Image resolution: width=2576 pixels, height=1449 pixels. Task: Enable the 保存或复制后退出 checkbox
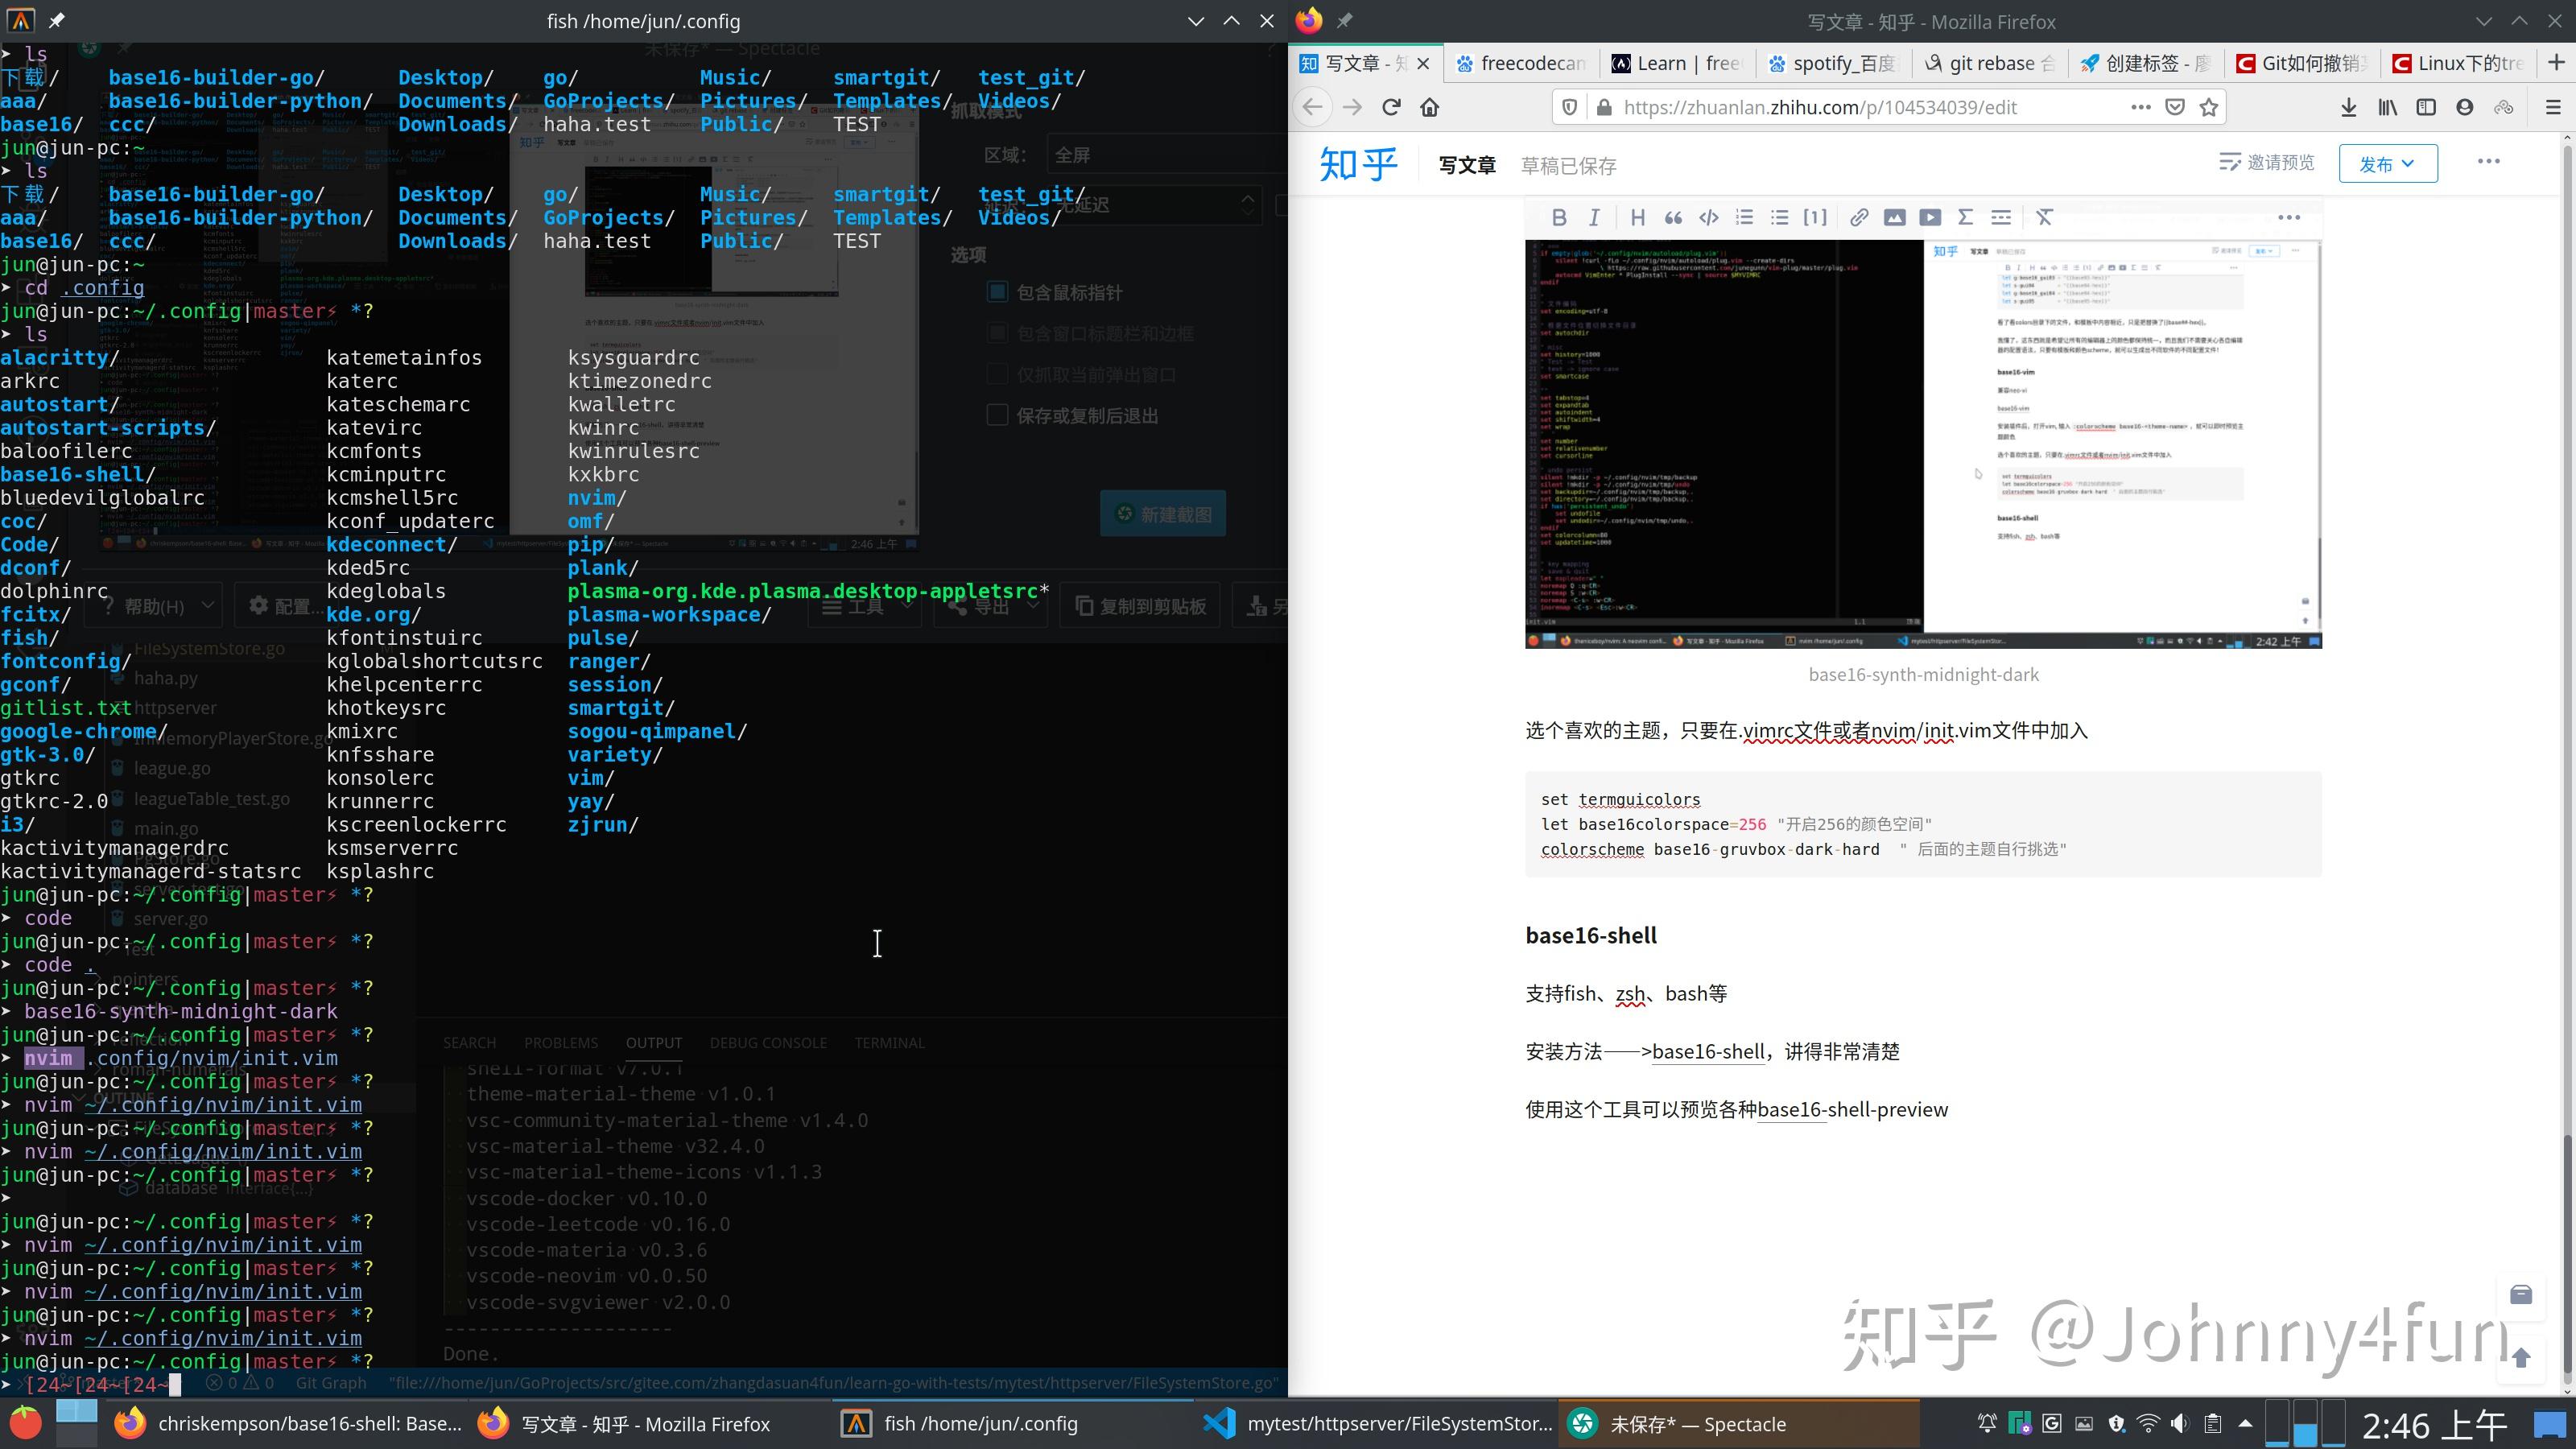pyautogui.click(x=997, y=415)
